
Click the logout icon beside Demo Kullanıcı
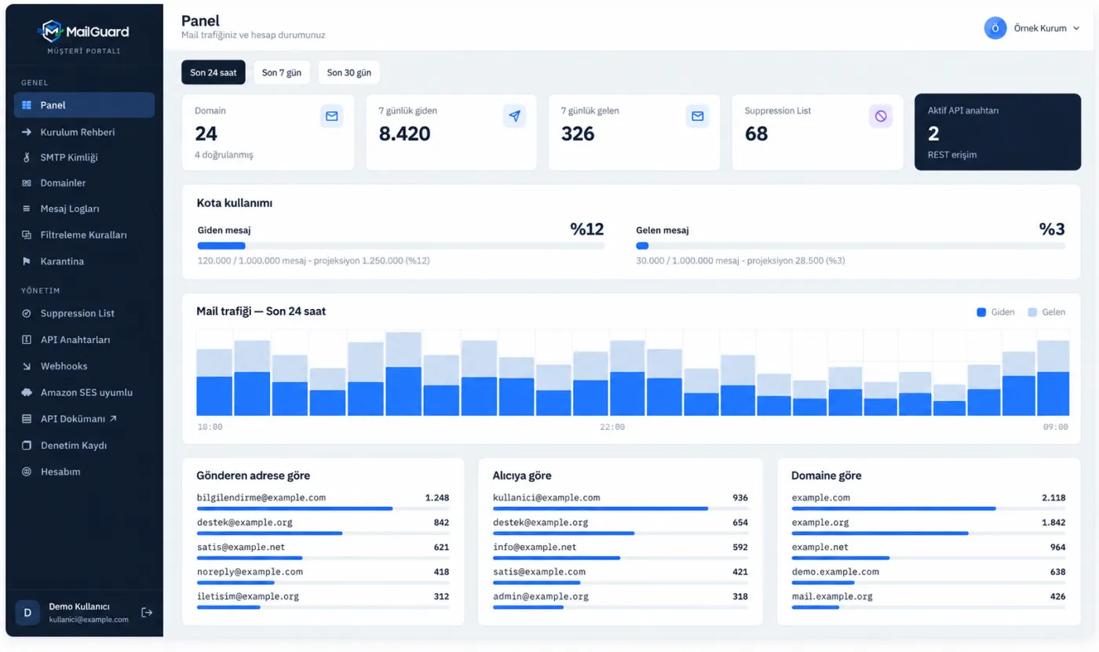coord(147,612)
